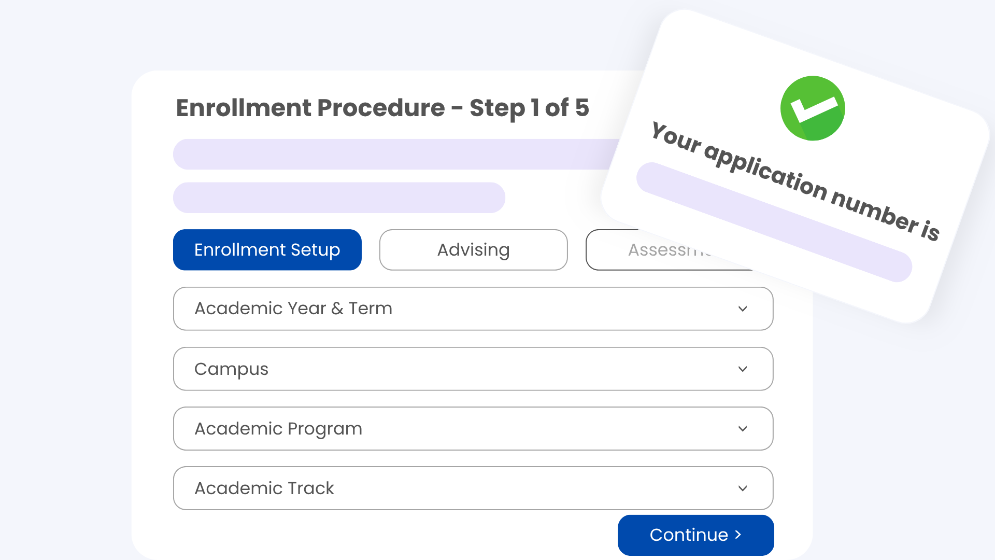This screenshot has width=995, height=560.
Task: Click the Enrollment Procedure step heading
Action: [382, 108]
